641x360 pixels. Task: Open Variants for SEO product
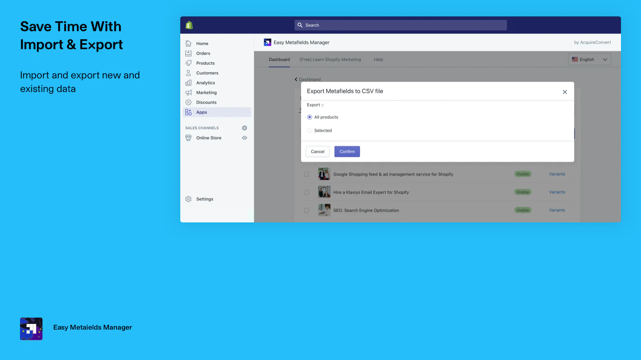[x=557, y=210]
